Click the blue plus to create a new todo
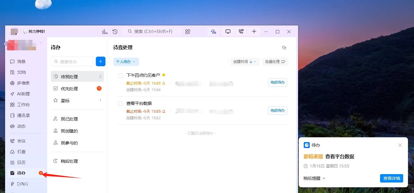The width and height of the screenshot is (414, 193). [x=100, y=61]
